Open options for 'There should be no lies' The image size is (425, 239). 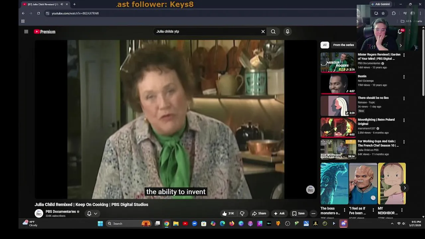(404, 99)
